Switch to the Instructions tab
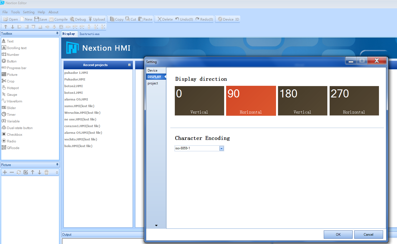This screenshot has width=397, height=244. tap(89, 34)
